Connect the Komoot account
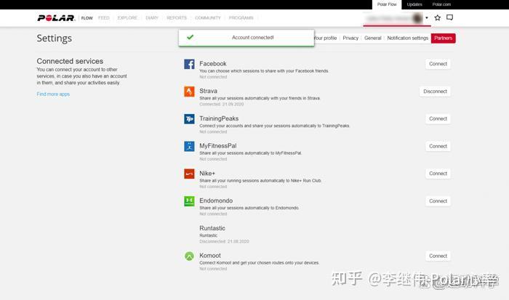The image size is (509, 300). click(438, 256)
